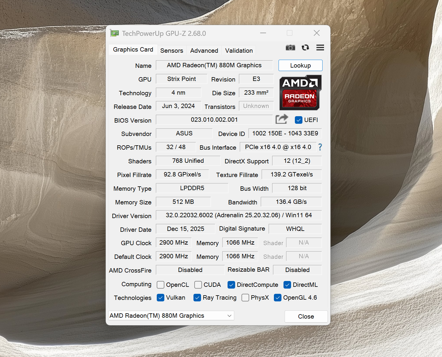Click the Driver Version text field
Screen dimensions: 442x357
239,215
